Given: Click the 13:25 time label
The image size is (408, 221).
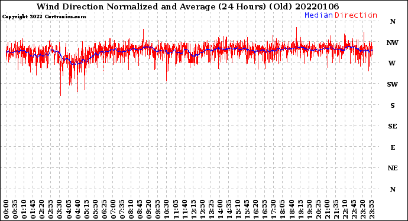Looking at the screenshot, I should 211,209.
